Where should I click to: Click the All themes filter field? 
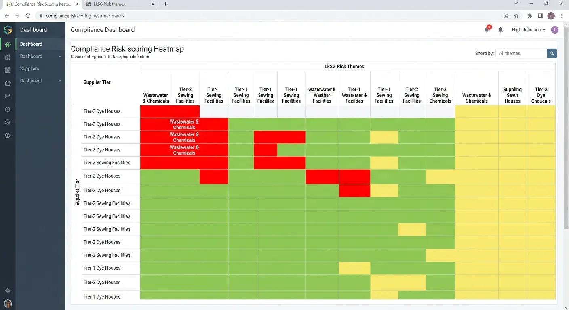pos(521,53)
